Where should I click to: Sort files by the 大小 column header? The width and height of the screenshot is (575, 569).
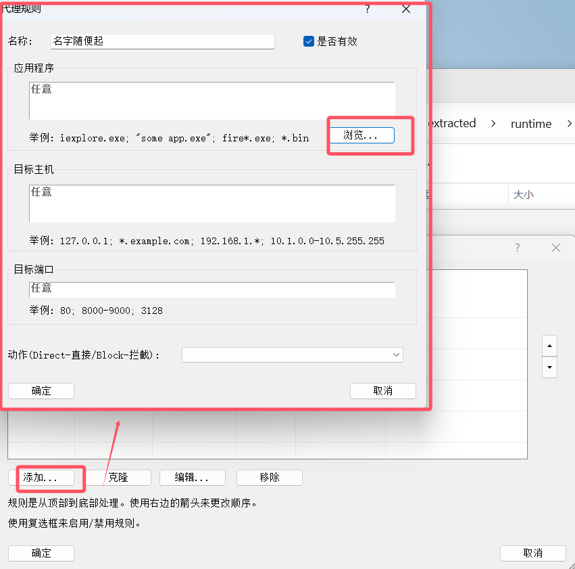[524, 194]
